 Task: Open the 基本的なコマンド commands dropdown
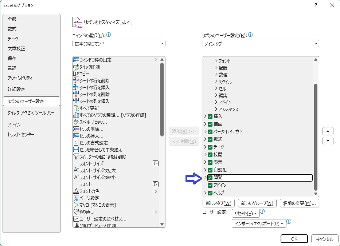pyautogui.click(x=119, y=44)
